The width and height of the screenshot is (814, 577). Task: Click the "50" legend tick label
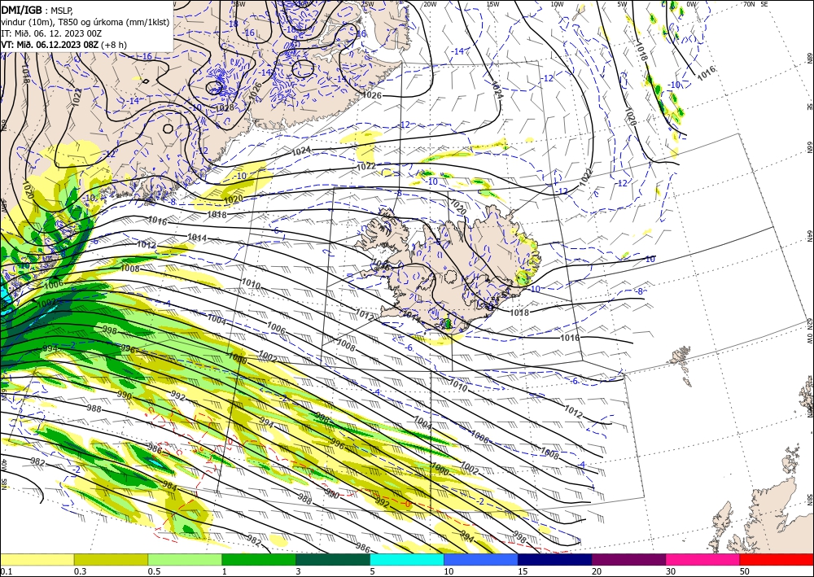click(x=745, y=571)
